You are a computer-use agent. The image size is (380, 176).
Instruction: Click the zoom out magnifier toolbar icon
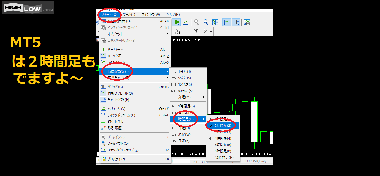(206, 22)
